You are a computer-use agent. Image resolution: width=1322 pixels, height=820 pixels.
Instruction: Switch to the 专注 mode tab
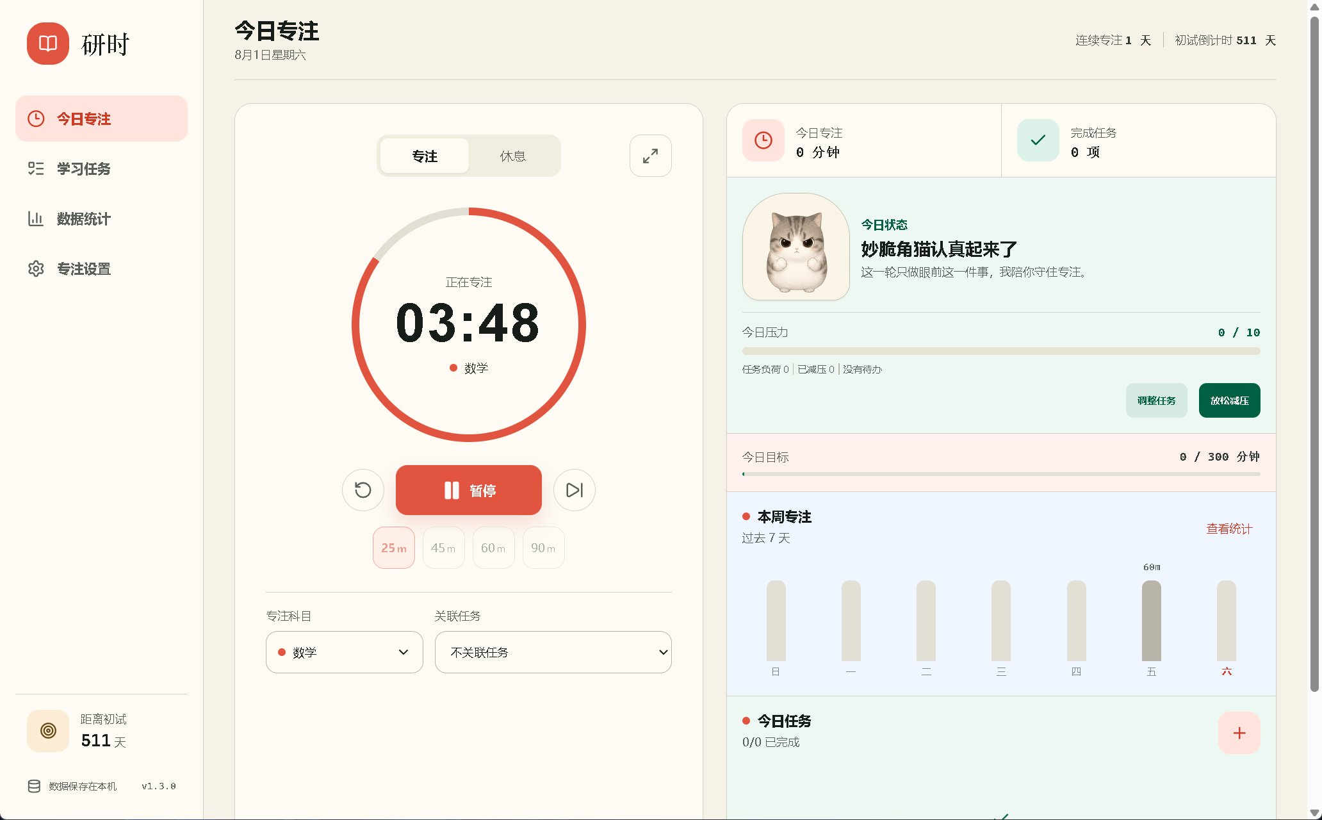[x=425, y=156]
